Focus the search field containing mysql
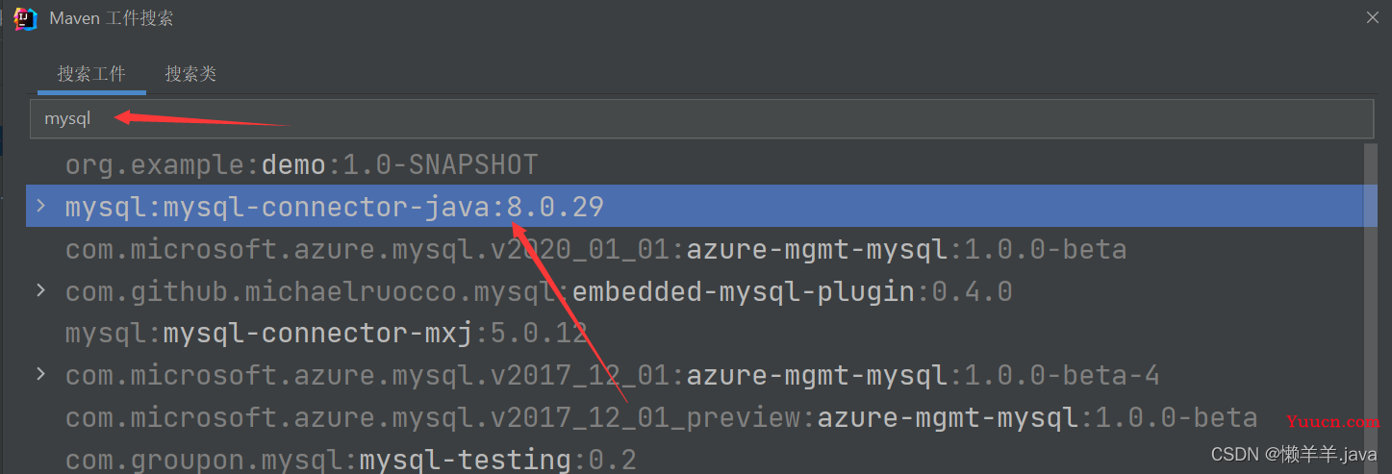The height and width of the screenshot is (474, 1392). 701,118
